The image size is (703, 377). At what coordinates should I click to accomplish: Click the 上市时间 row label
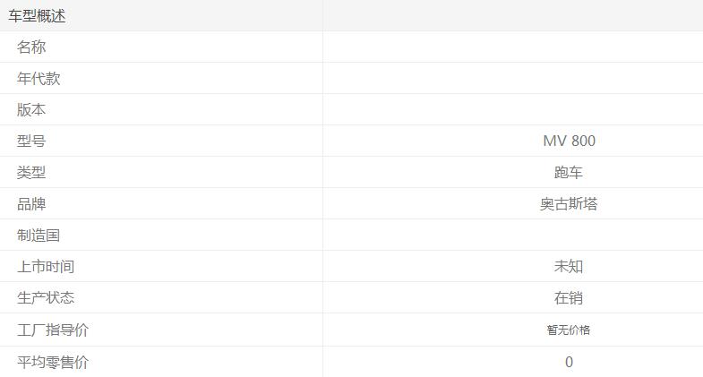(x=46, y=266)
